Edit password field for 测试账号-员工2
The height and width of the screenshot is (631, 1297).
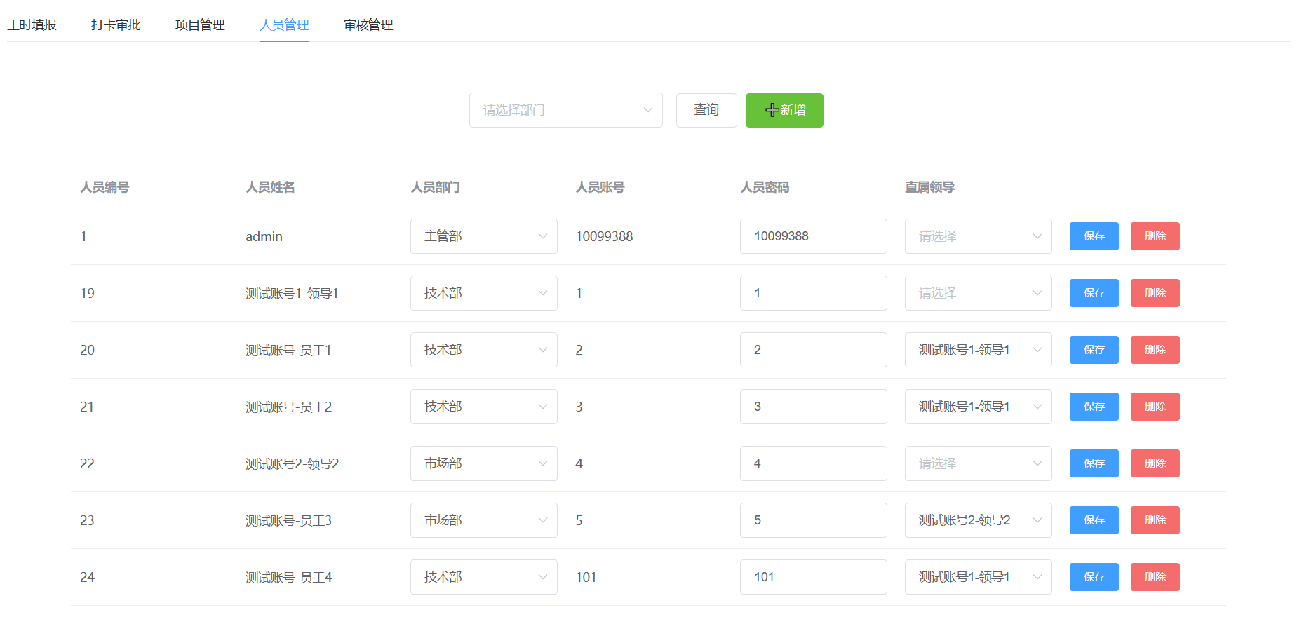pos(814,407)
